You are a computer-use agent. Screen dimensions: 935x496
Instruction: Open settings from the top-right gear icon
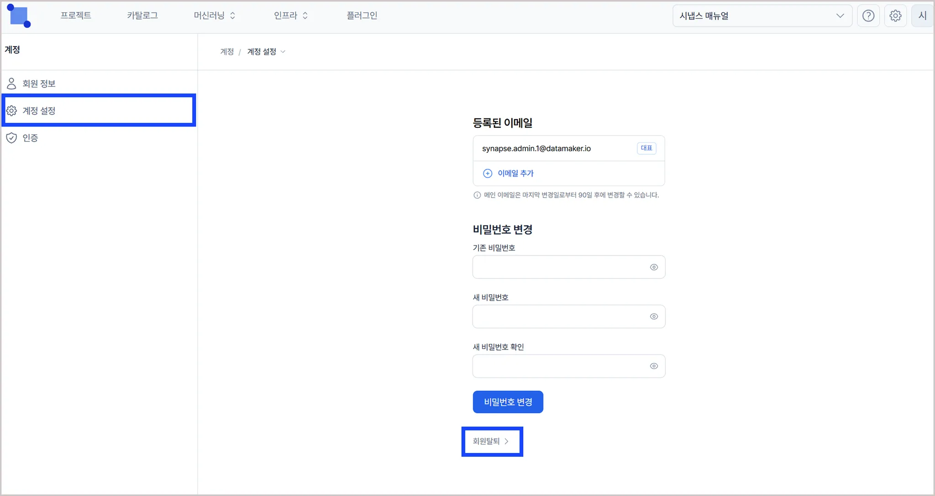click(895, 16)
